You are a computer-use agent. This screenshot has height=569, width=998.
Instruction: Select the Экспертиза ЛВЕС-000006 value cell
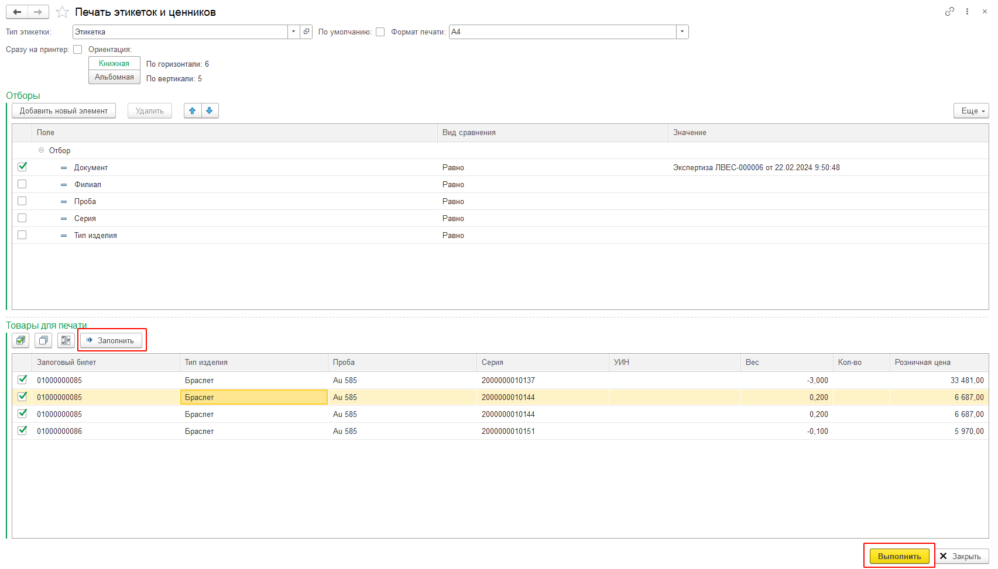coord(828,167)
